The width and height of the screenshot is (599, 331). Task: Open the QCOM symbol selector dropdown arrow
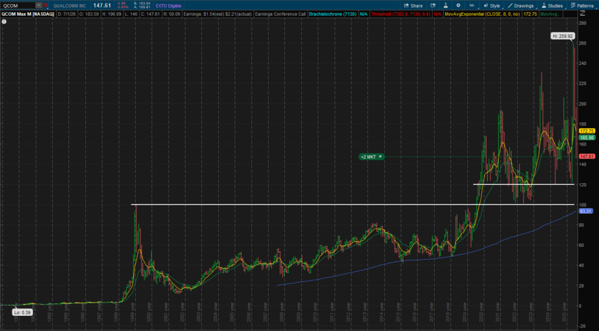(39, 5)
